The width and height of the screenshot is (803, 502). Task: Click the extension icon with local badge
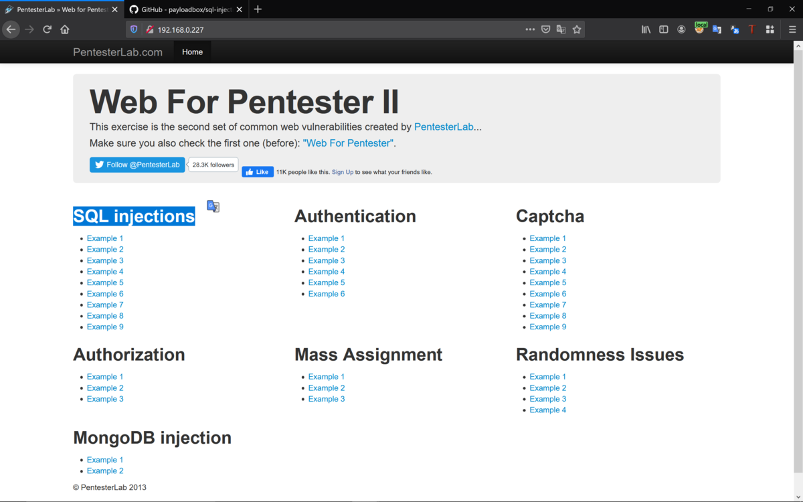click(700, 28)
